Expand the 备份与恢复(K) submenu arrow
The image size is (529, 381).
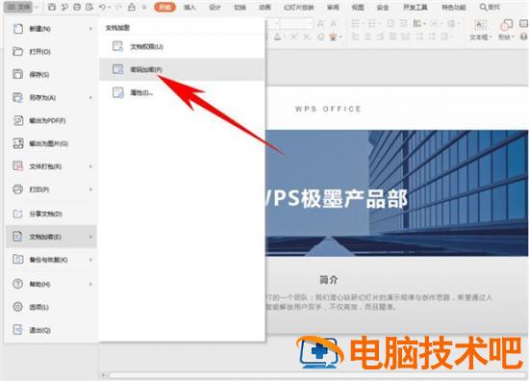[90, 260]
